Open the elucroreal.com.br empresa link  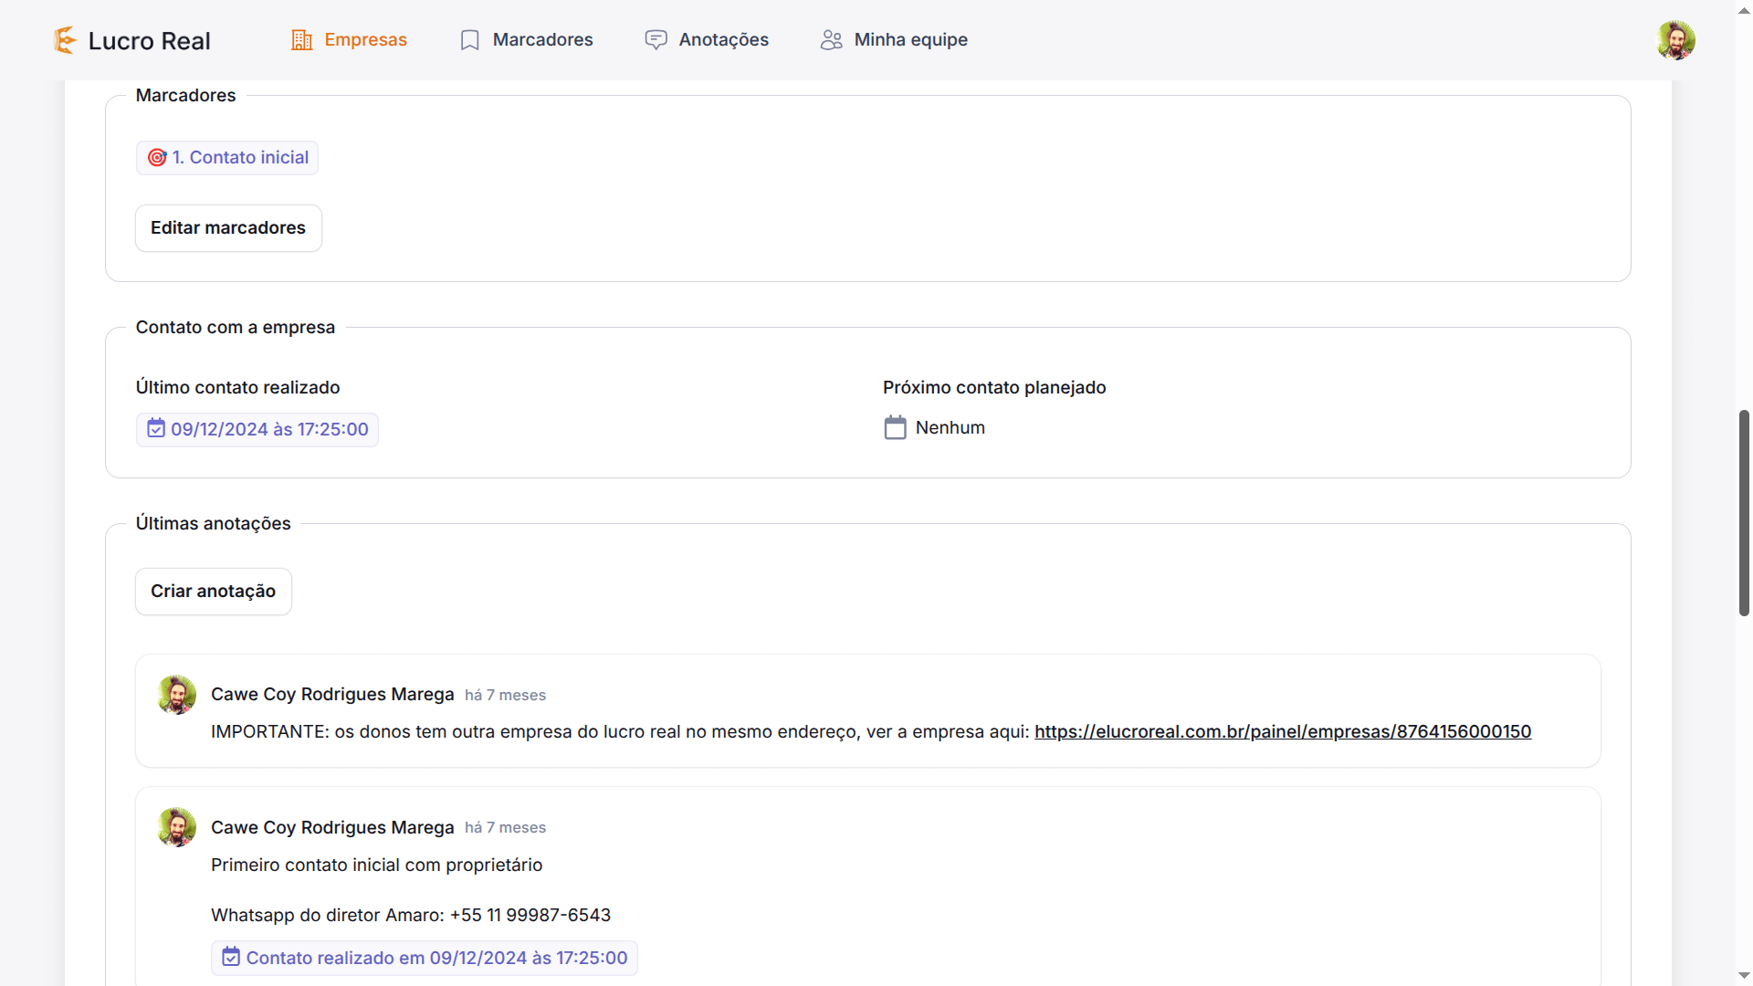[x=1282, y=732]
